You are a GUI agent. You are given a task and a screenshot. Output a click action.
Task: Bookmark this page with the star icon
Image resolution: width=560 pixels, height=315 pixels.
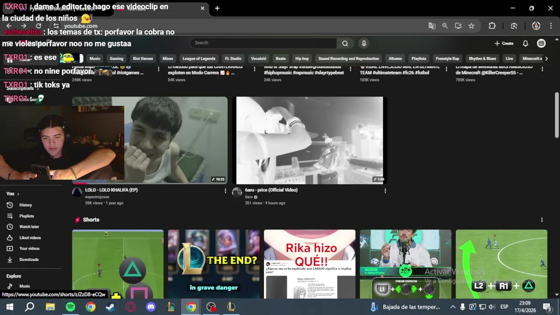[471, 26]
